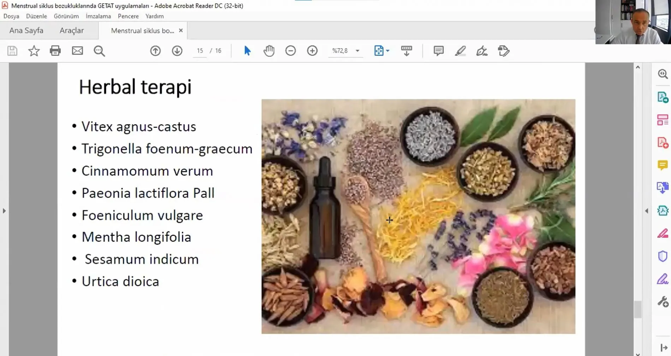The width and height of the screenshot is (671, 356).
Task: Bookmark the document with the star icon
Action: (34, 51)
